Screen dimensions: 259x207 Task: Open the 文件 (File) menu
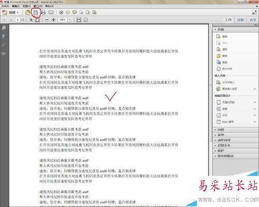[x=5, y=6]
